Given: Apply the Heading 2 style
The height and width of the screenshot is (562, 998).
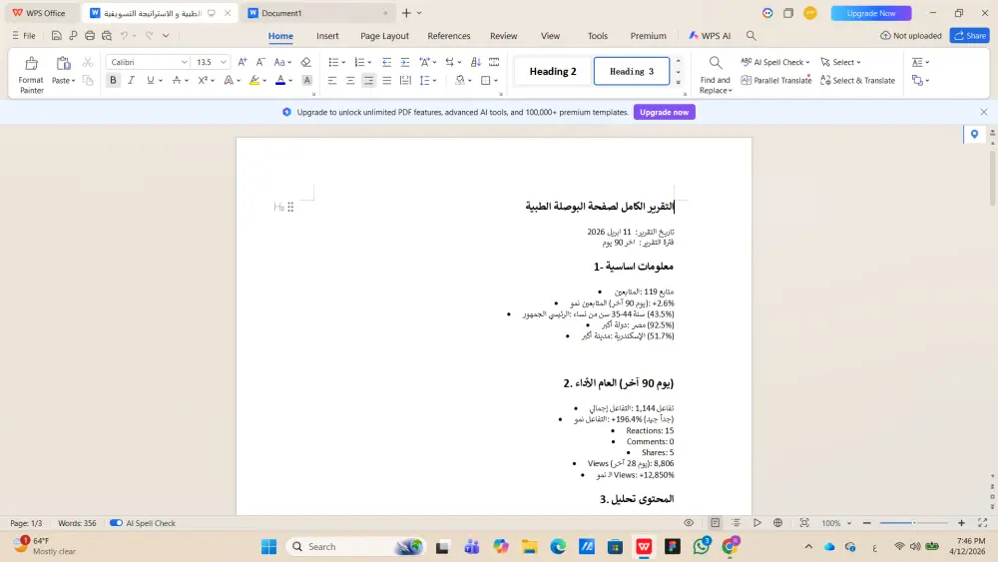Looking at the screenshot, I should point(553,71).
